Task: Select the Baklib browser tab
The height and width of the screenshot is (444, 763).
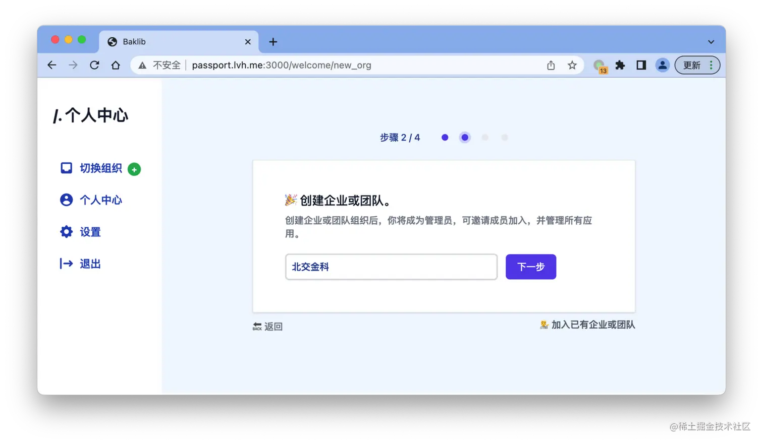Action: coord(179,42)
